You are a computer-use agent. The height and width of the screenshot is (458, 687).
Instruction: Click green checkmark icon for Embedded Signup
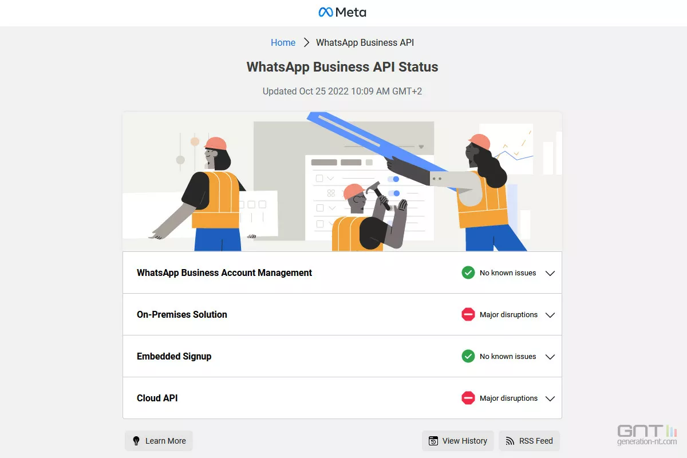tap(468, 356)
